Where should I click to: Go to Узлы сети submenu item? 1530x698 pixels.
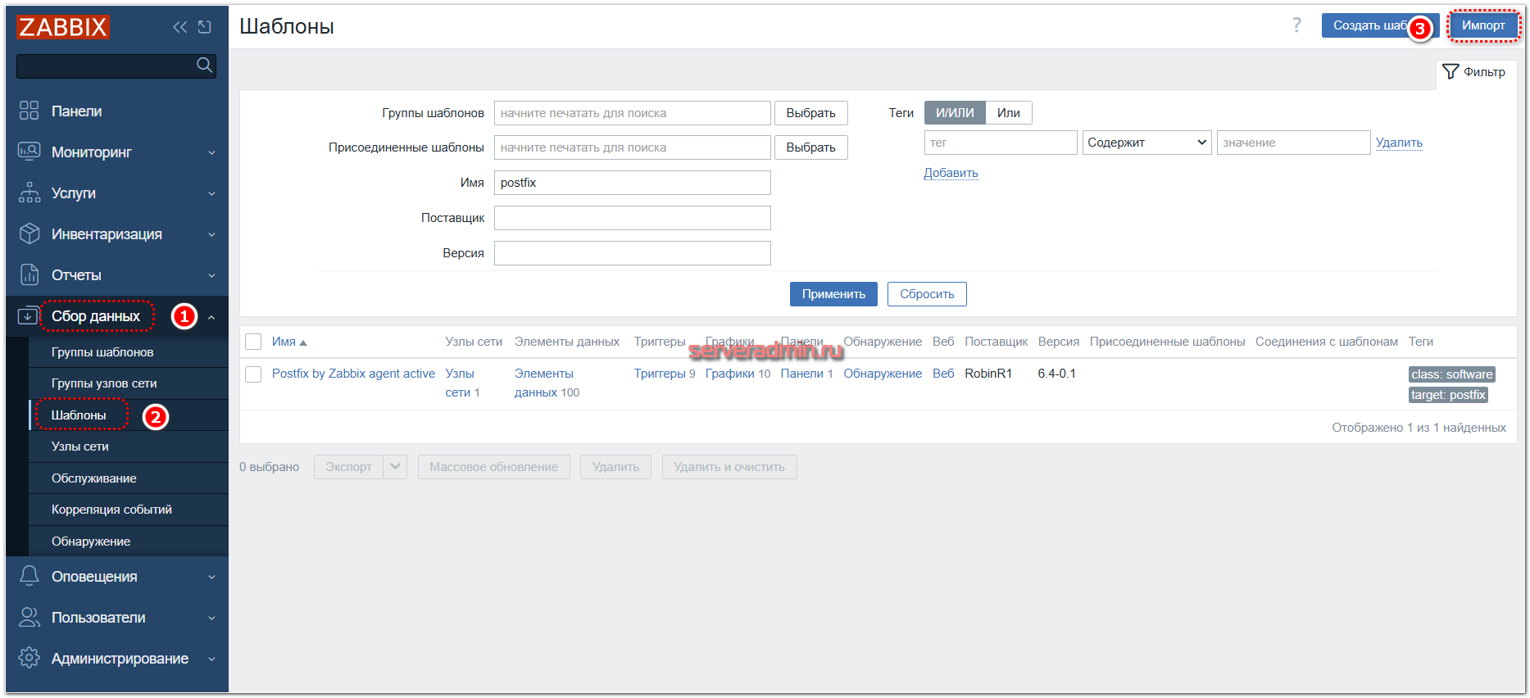(x=80, y=446)
